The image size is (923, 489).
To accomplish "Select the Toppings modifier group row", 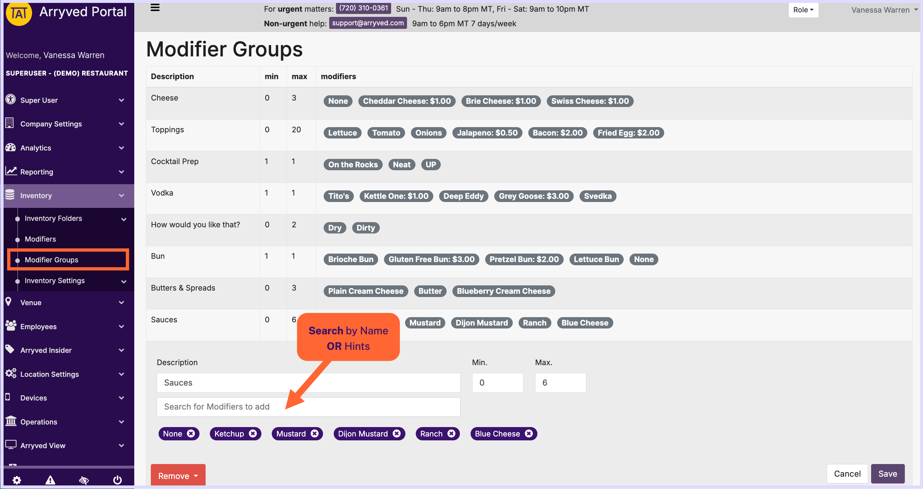I will (529, 135).
